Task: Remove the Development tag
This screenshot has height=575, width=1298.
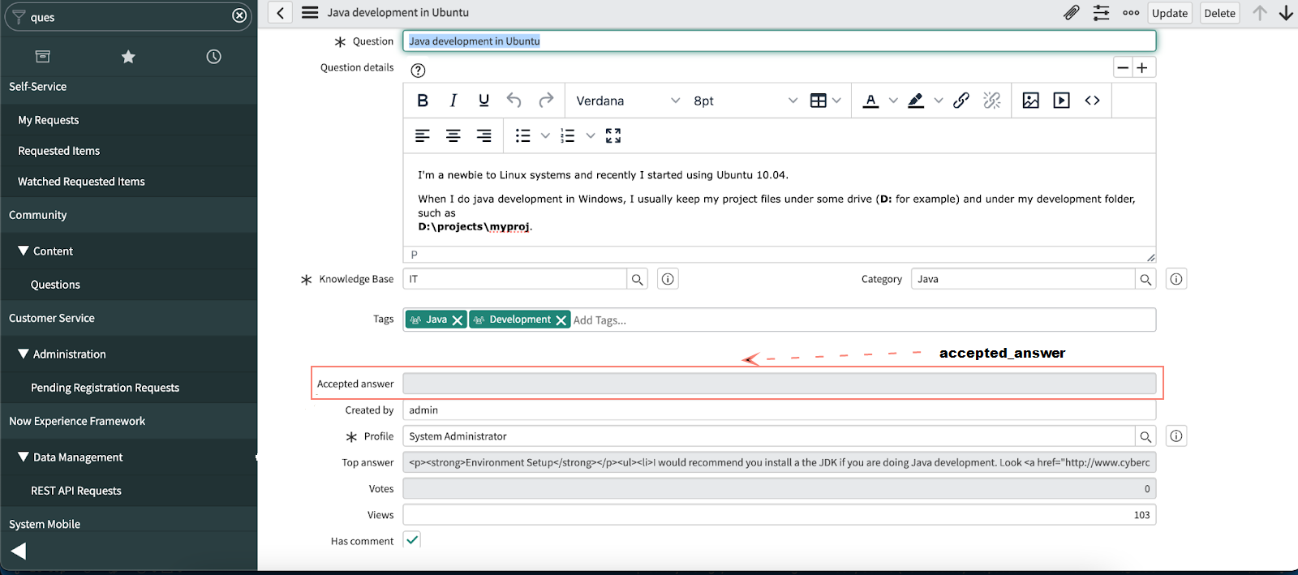Action: click(561, 320)
